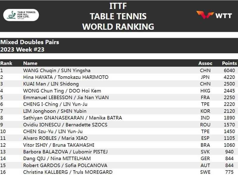Click the Mixed Doubles Pairs heading
This screenshot has width=238, height=175.
click(x=30, y=42)
